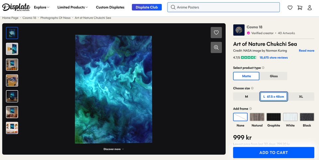Select first thumbnail of artwork alone

(12, 33)
